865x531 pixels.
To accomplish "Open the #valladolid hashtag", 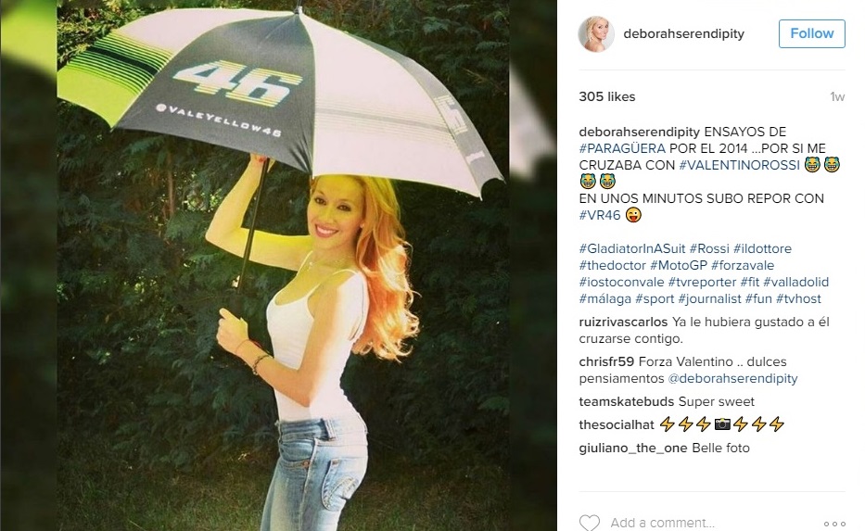I will 796,282.
